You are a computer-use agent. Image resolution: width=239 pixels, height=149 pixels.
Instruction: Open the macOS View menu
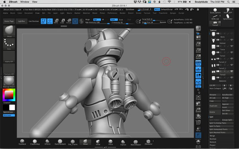(x=35, y=2)
